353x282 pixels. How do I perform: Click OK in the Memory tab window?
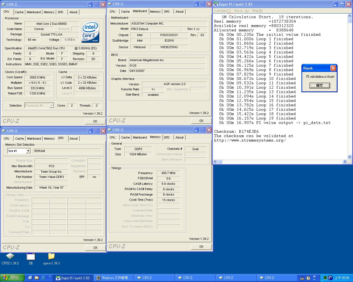[201, 246]
